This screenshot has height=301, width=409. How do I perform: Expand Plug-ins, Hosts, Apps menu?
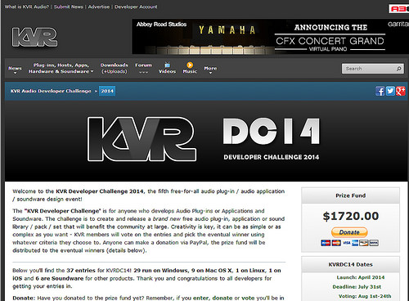[x=61, y=68]
